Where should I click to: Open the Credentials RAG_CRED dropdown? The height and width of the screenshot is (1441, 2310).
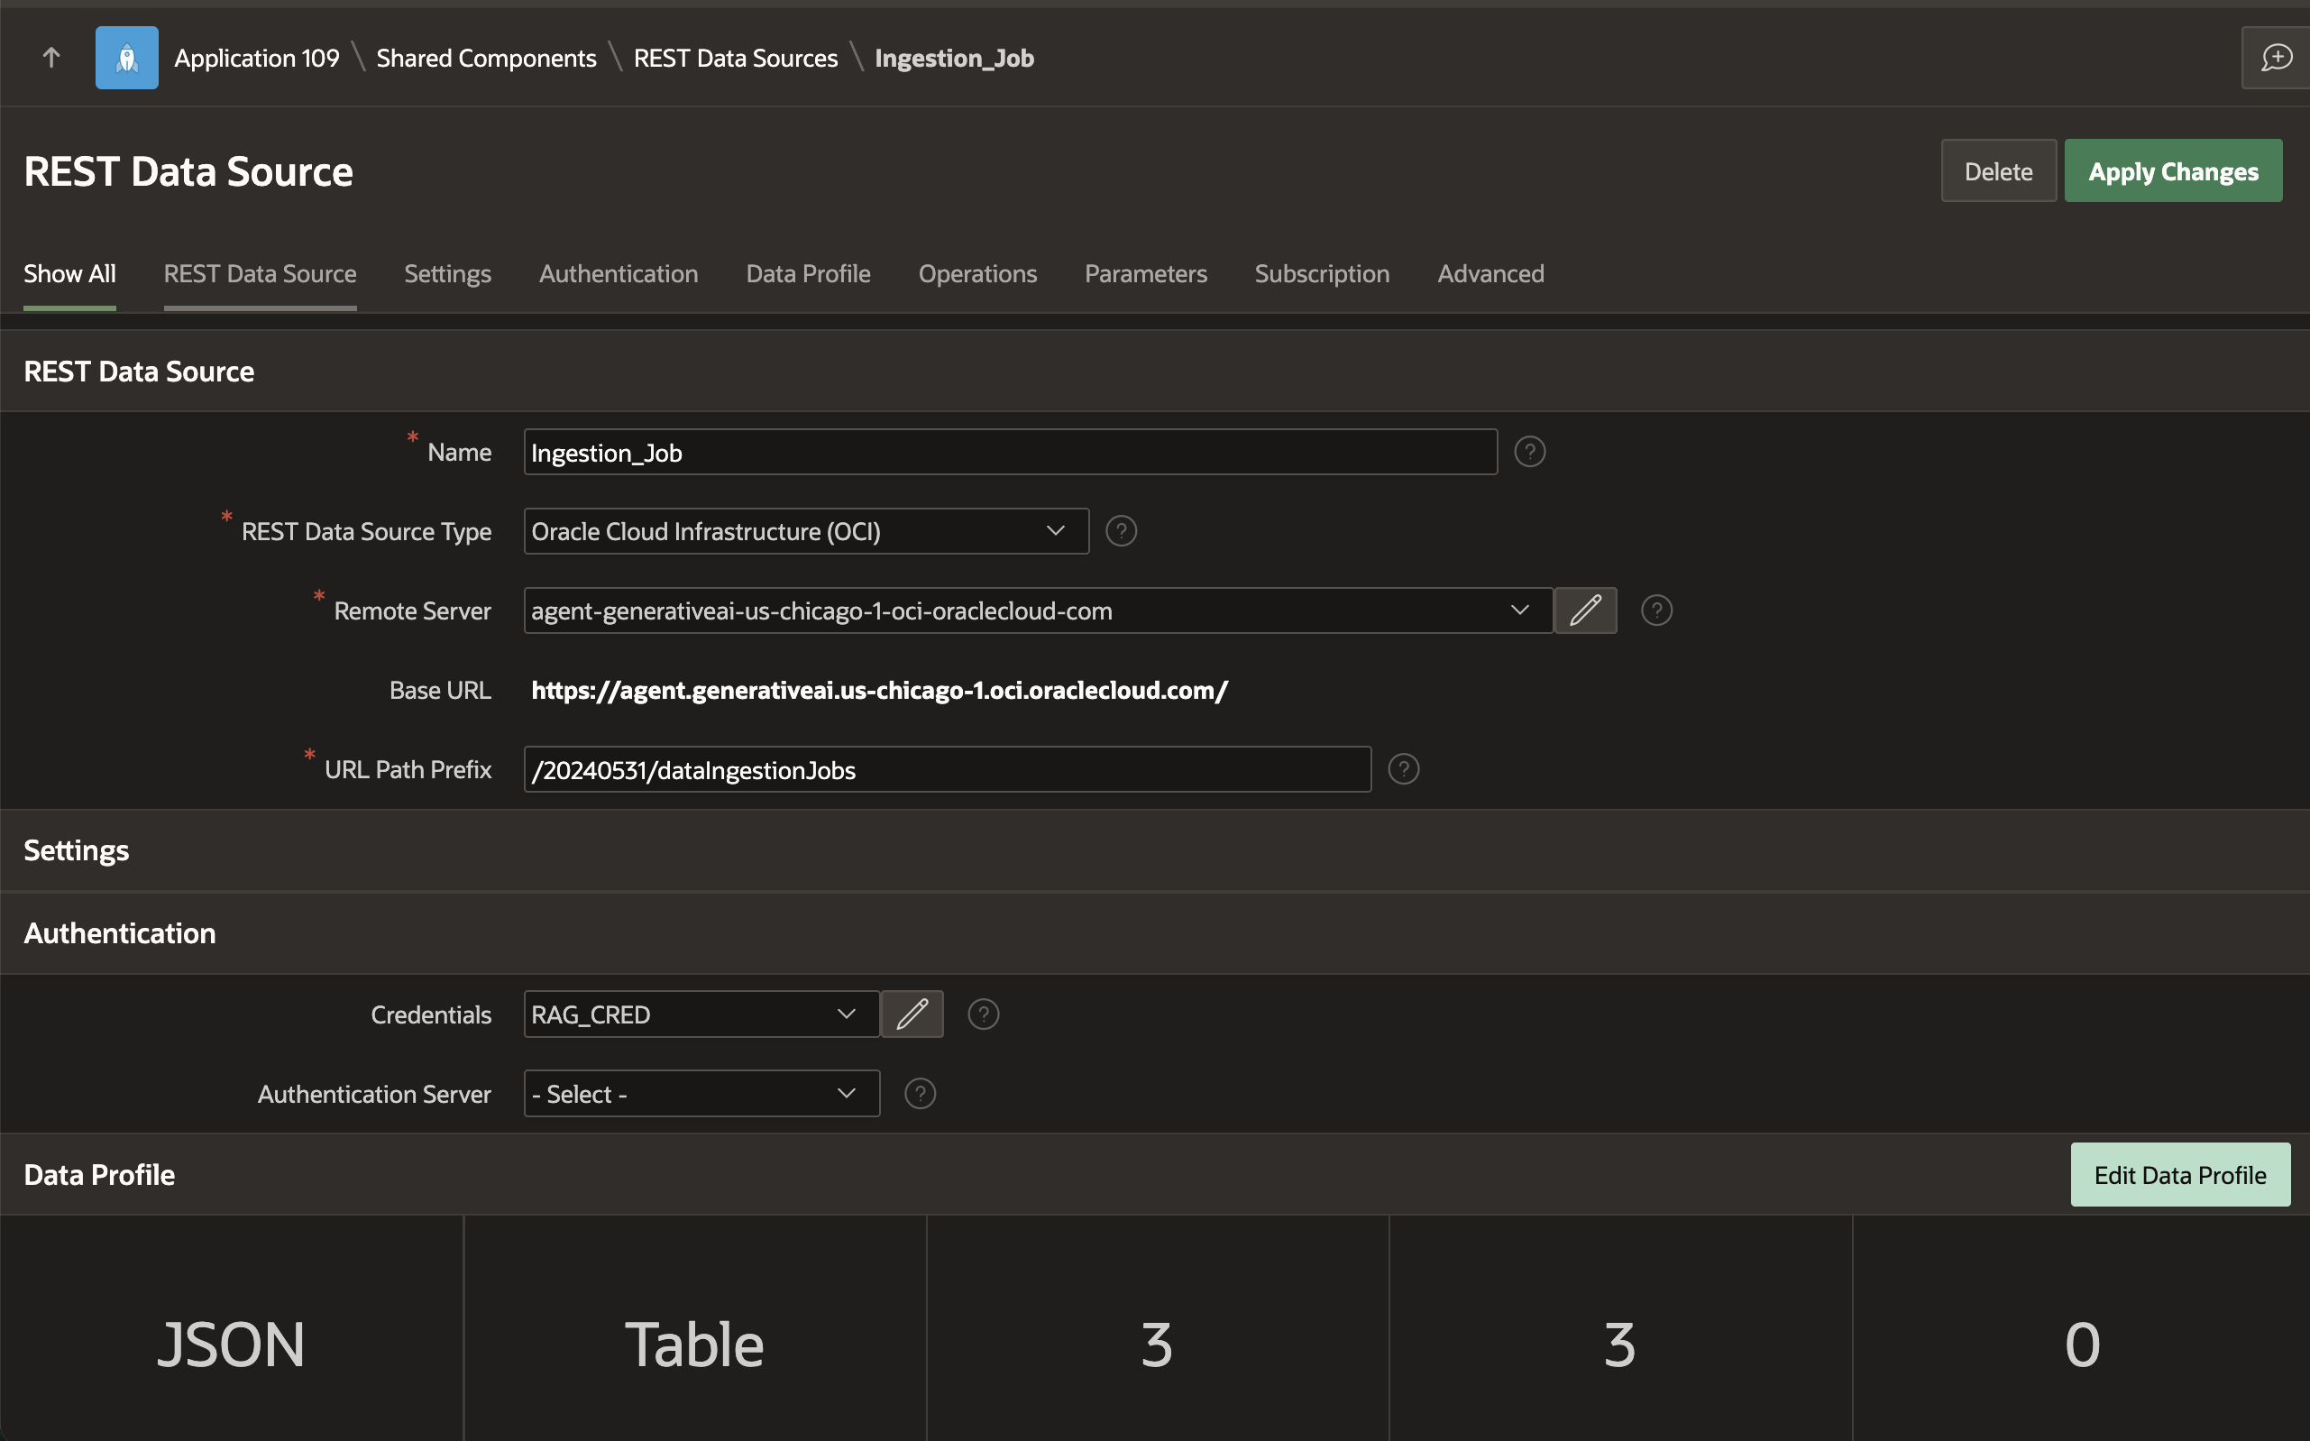click(701, 1014)
